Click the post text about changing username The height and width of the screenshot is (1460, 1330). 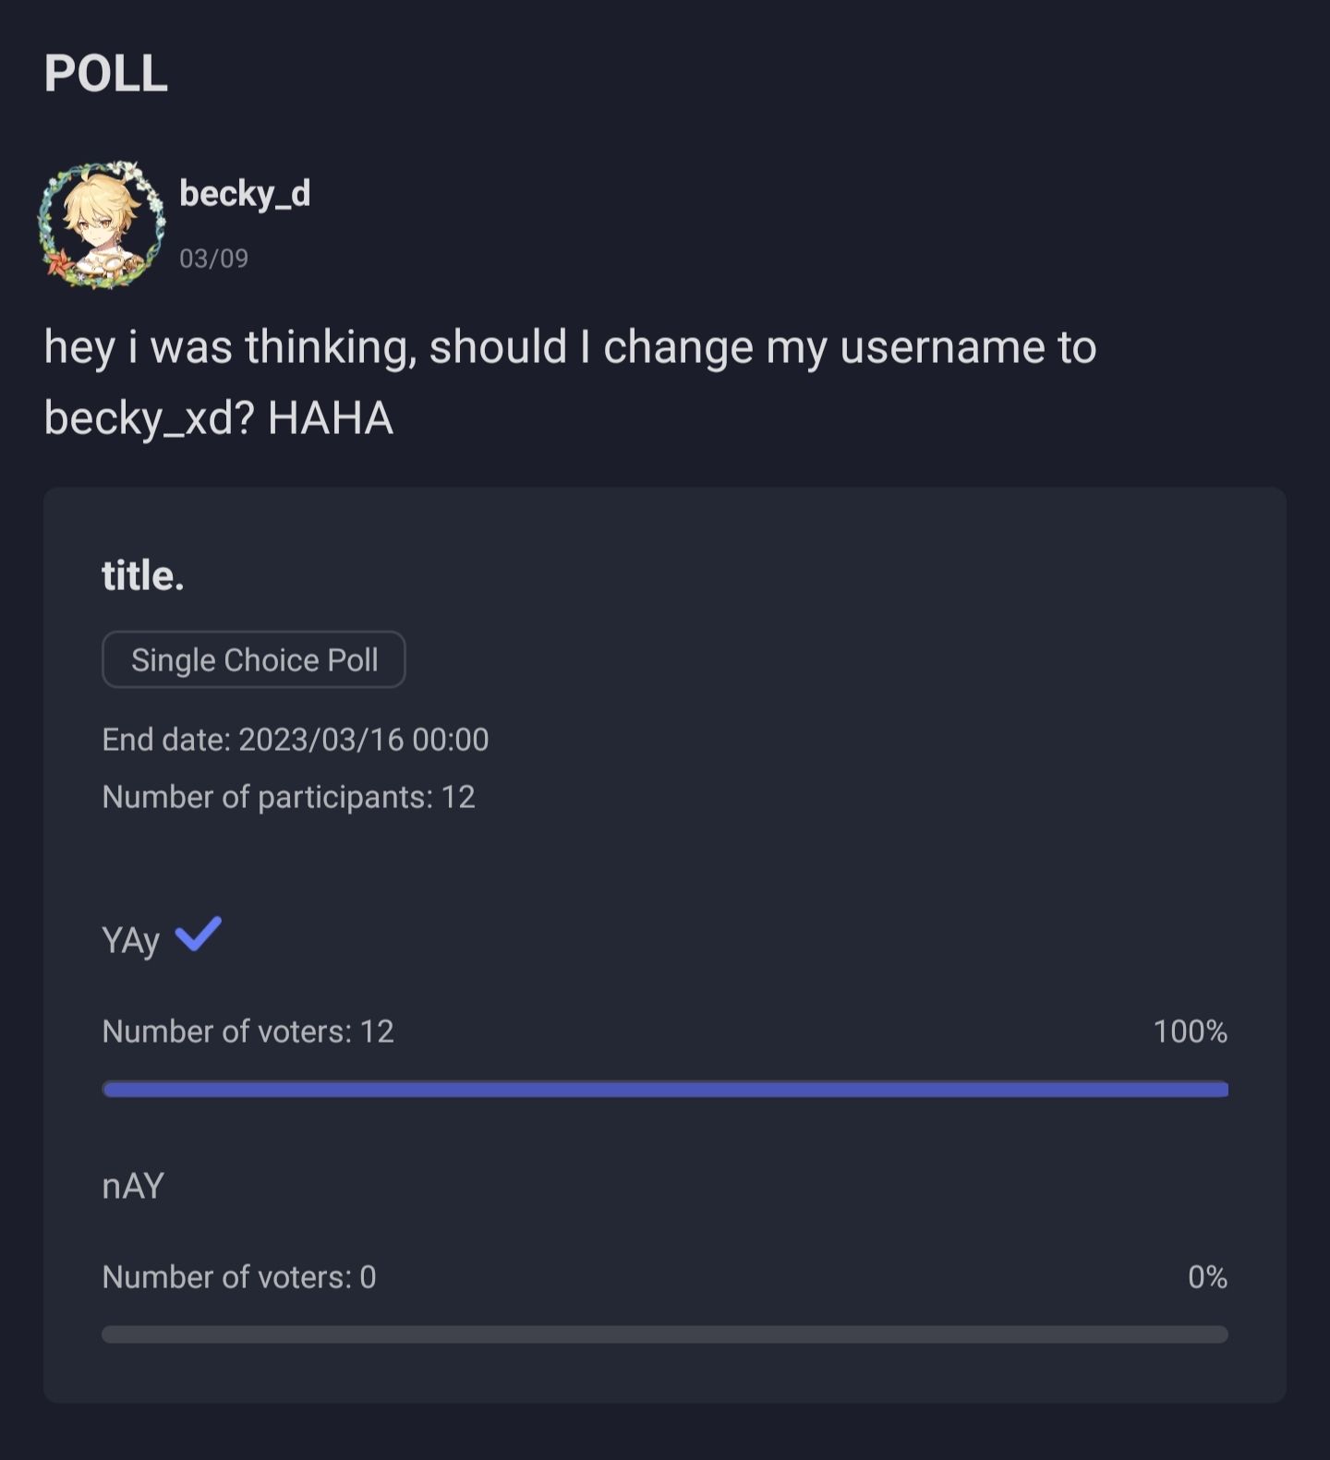coord(570,348)
